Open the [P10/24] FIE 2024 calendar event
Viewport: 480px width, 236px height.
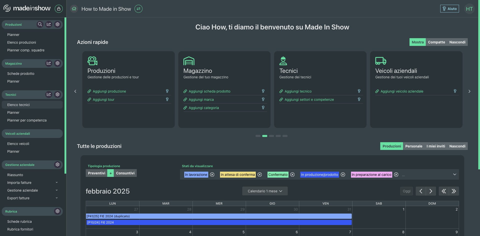pyautogui.click(x=219, y=223)
